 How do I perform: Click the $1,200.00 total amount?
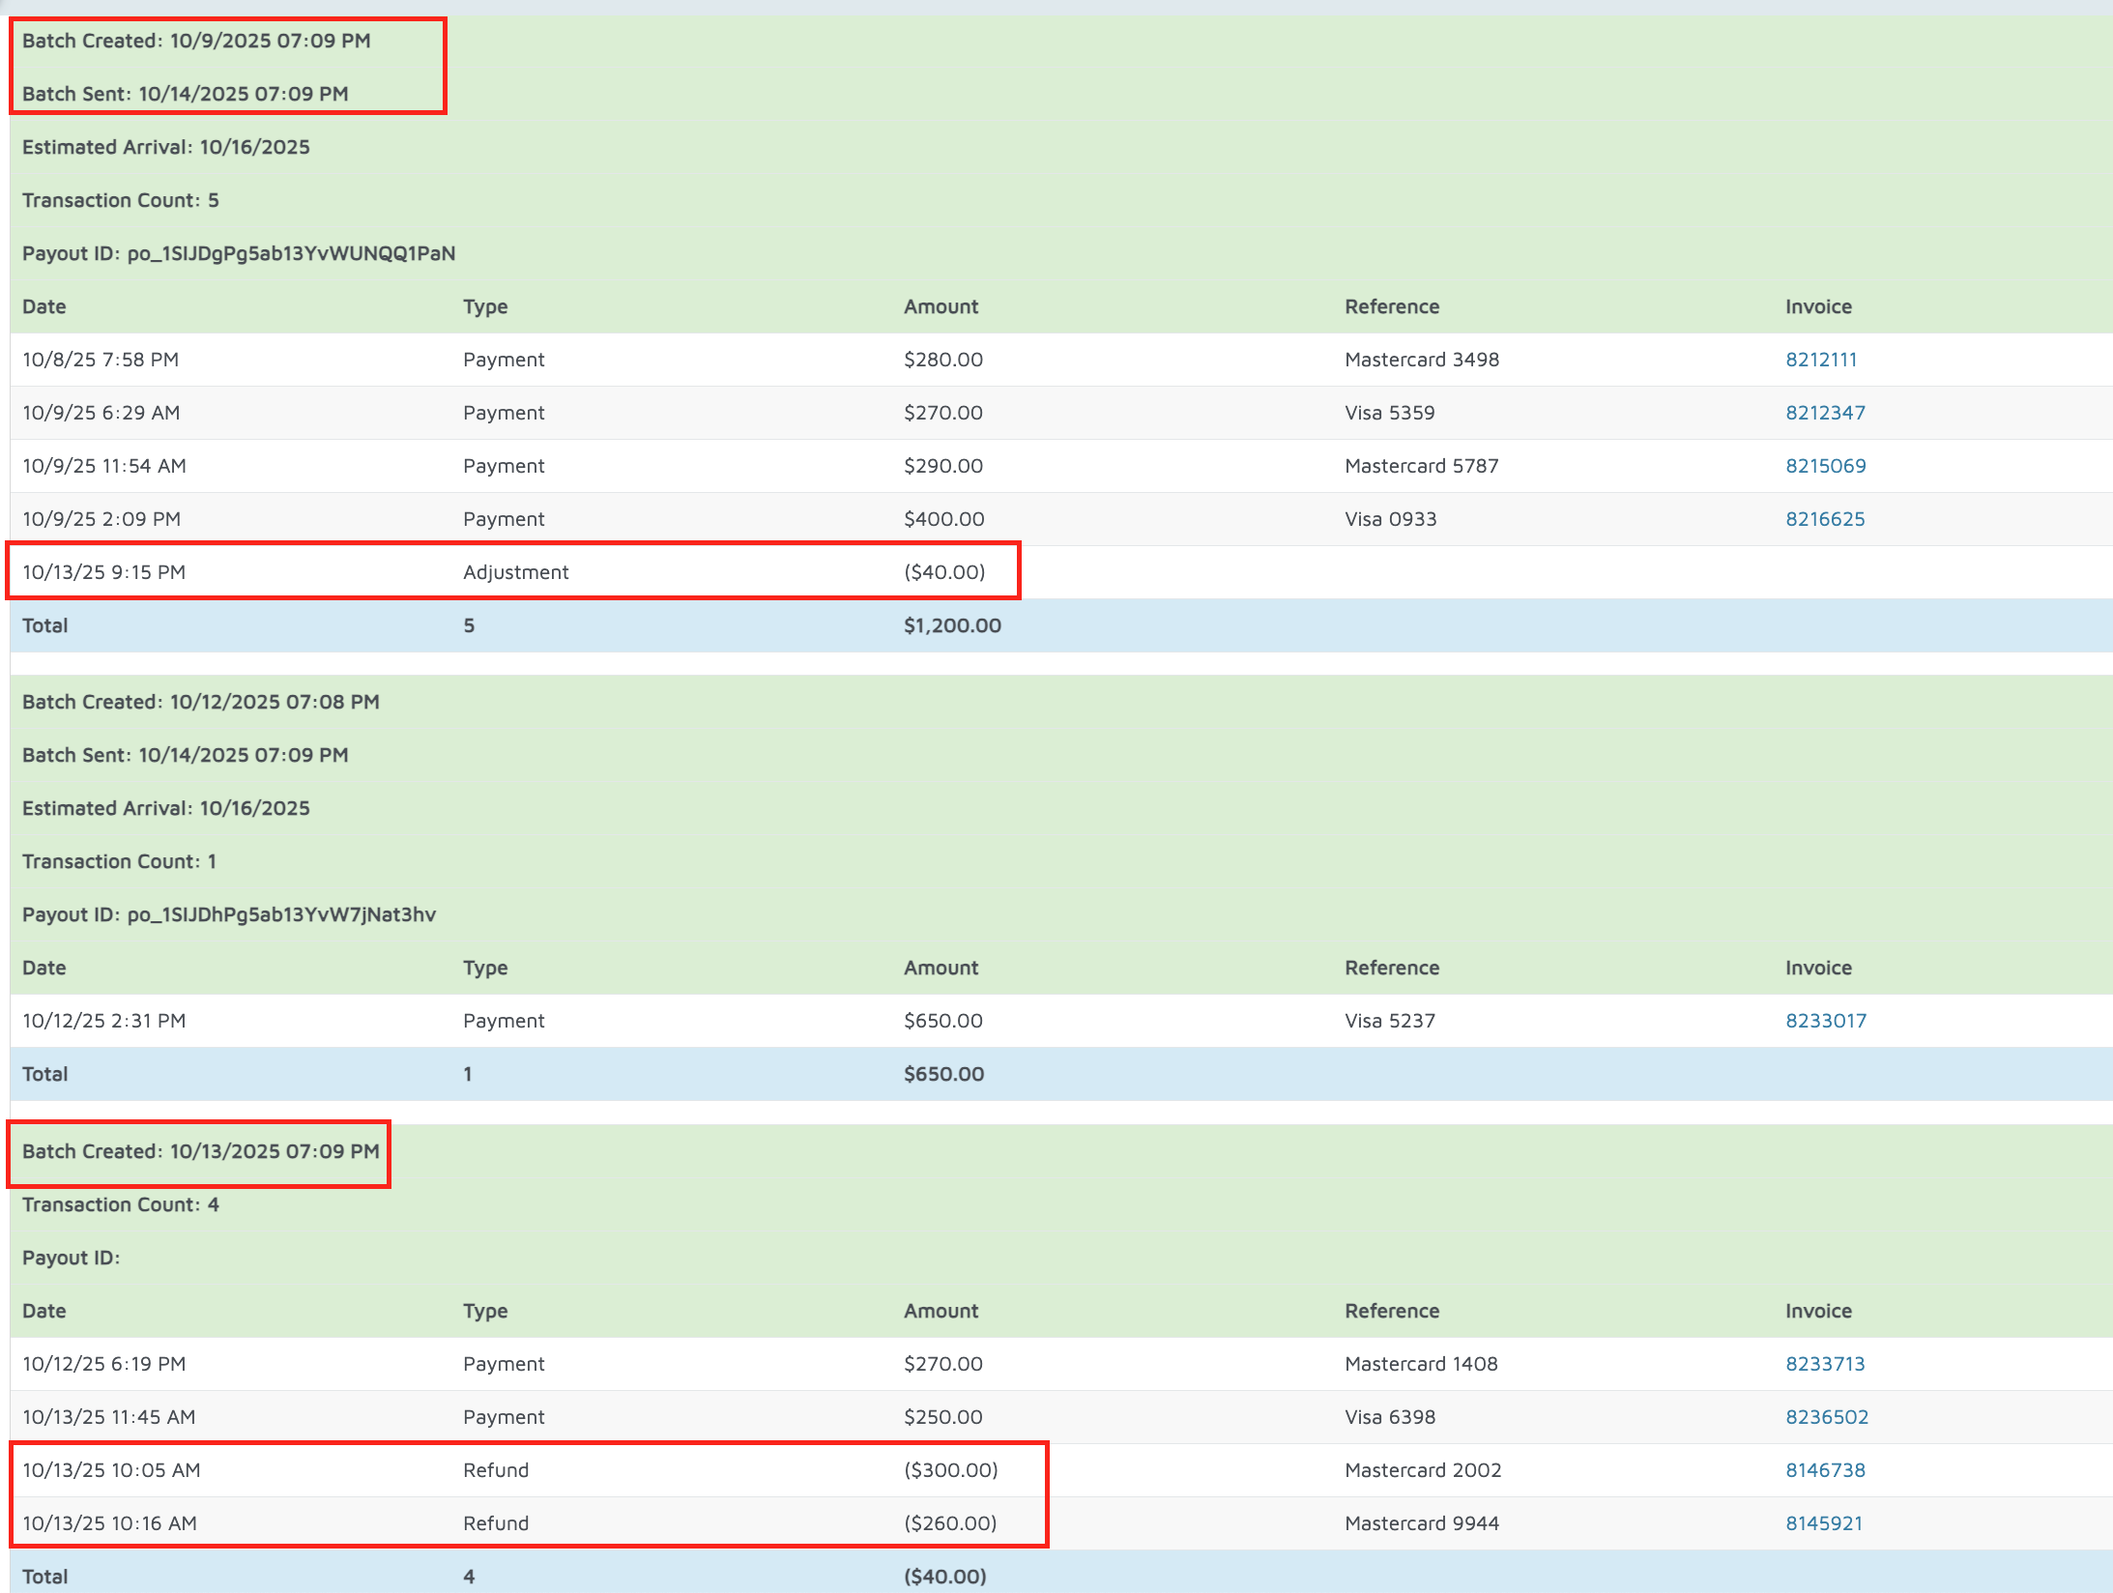pos(952,625)
